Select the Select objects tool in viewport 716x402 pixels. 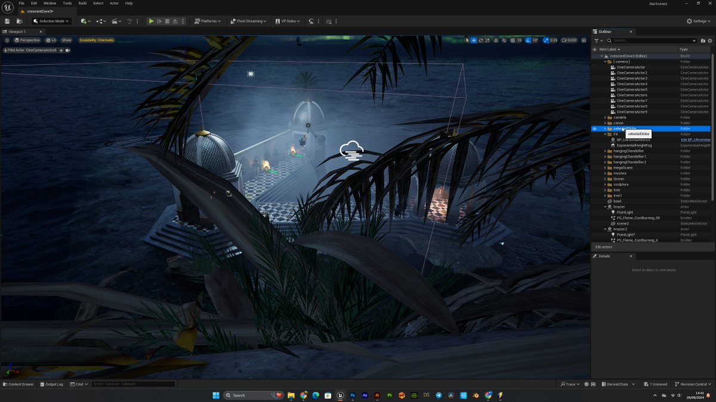467,40
